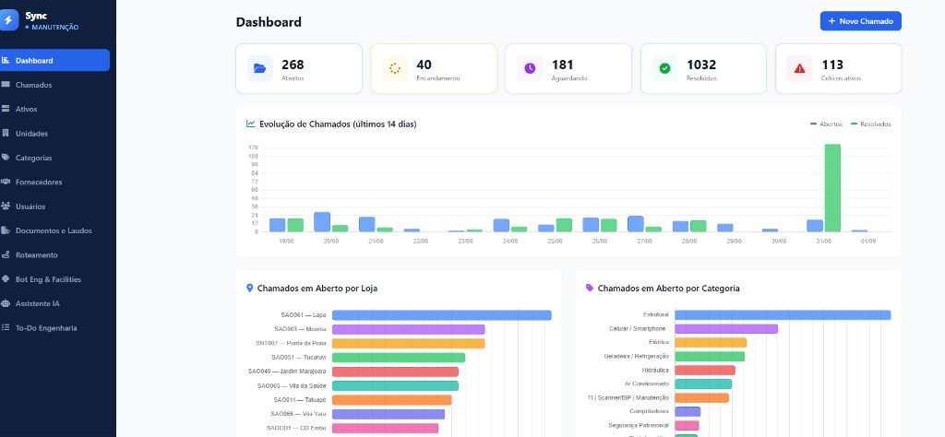Click the green Resolvidos bar for 25/08
This screenshot has width=945, height=437.
click(564, 225)
